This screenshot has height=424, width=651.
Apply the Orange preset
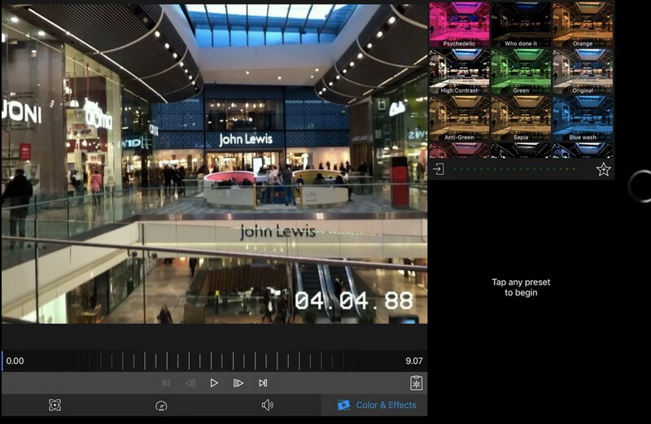click(x=583, y=24)
